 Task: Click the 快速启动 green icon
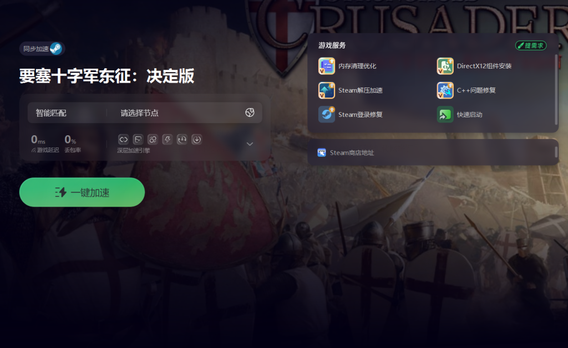tap(445, 115)
